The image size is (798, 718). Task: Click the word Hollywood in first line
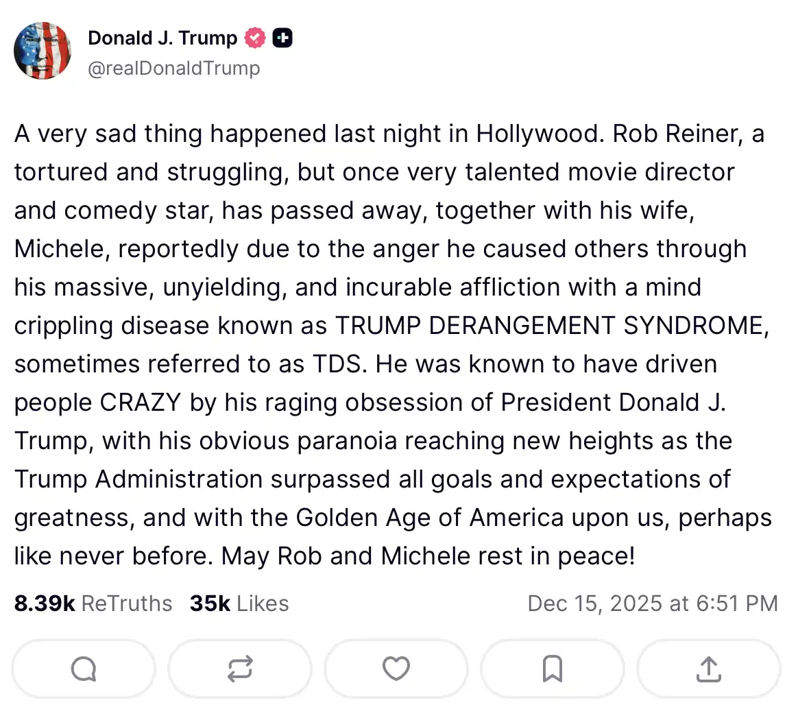pos(540,134)
